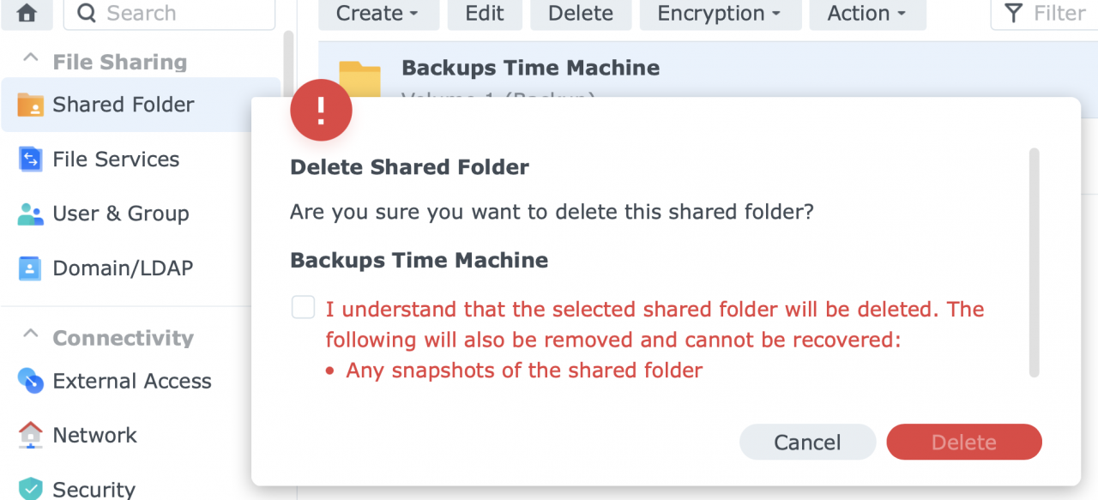
Task: Collapse the File Sharing section
Action: tap(31, 60)
